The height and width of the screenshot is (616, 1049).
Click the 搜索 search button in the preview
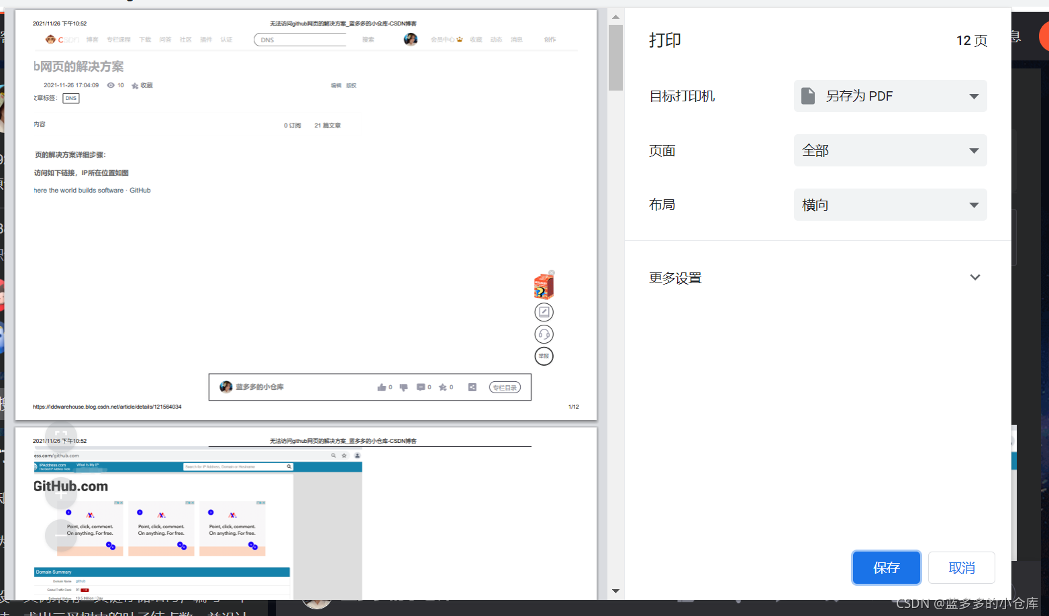(x=368, y=40)
